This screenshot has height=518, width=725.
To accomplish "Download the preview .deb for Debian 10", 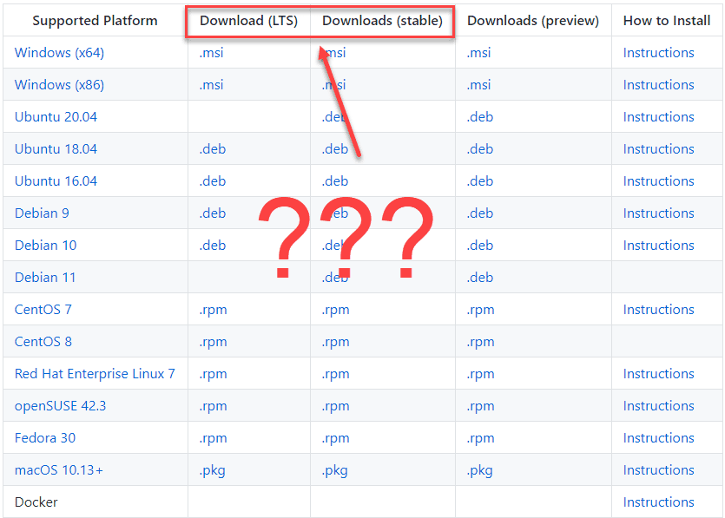I will click(x=480, y=246).
